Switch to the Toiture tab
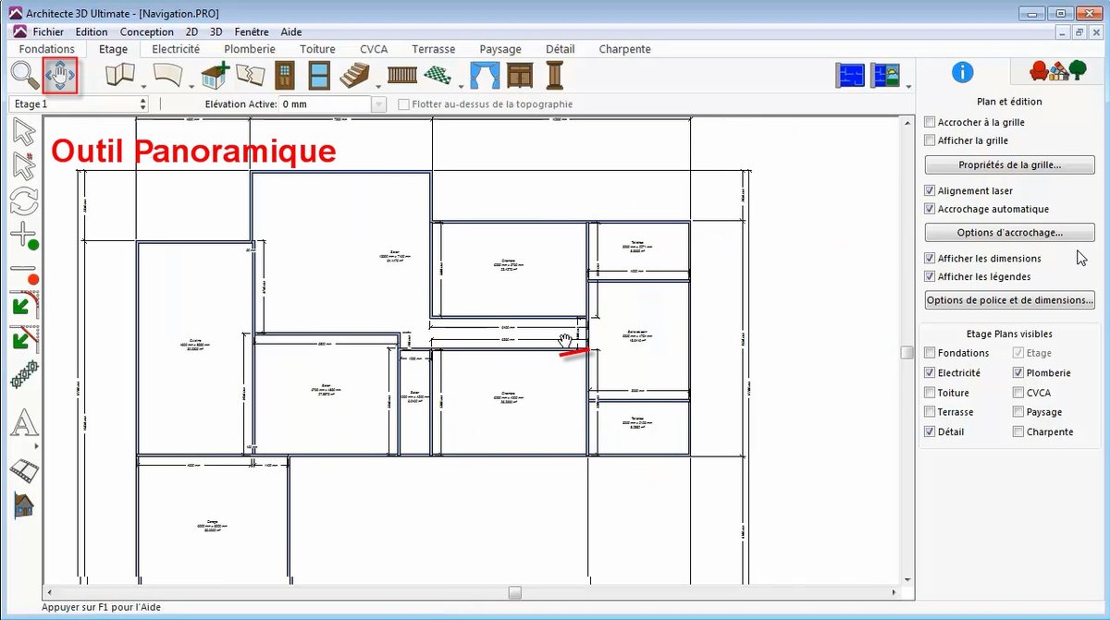The height and width of the screenshot is (620, 1110). [x=317, y=49]
